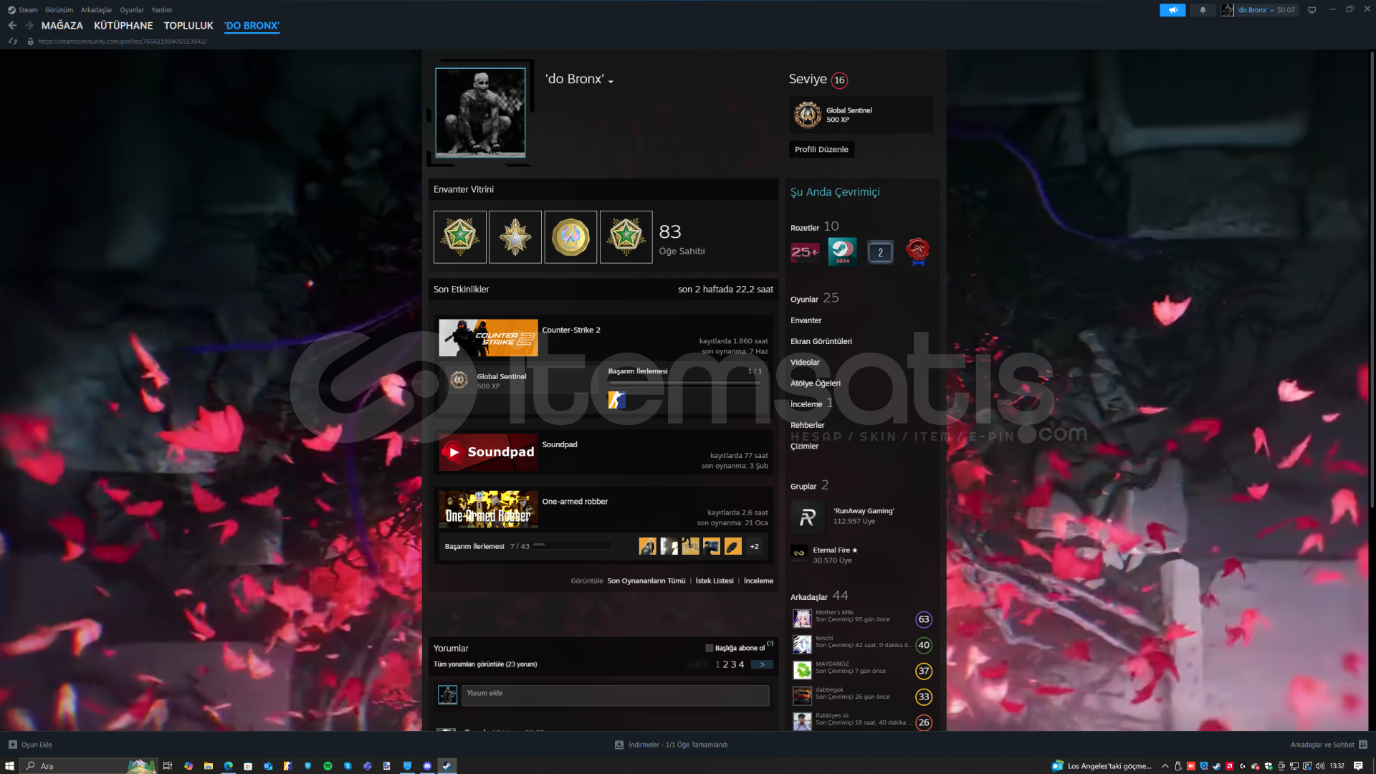The image size is (1376, 774).
Task: Click the Counter-Strike 2 achievement progress bar
Action: pyautogui.click(x=684, y=382)
